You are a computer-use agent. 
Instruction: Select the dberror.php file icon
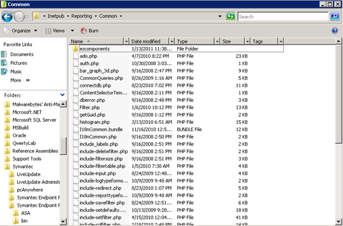76,100
